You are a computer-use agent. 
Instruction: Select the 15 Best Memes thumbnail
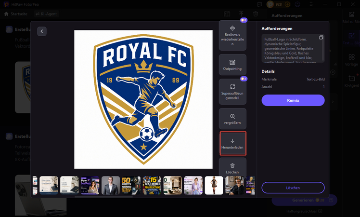(152, 186)
